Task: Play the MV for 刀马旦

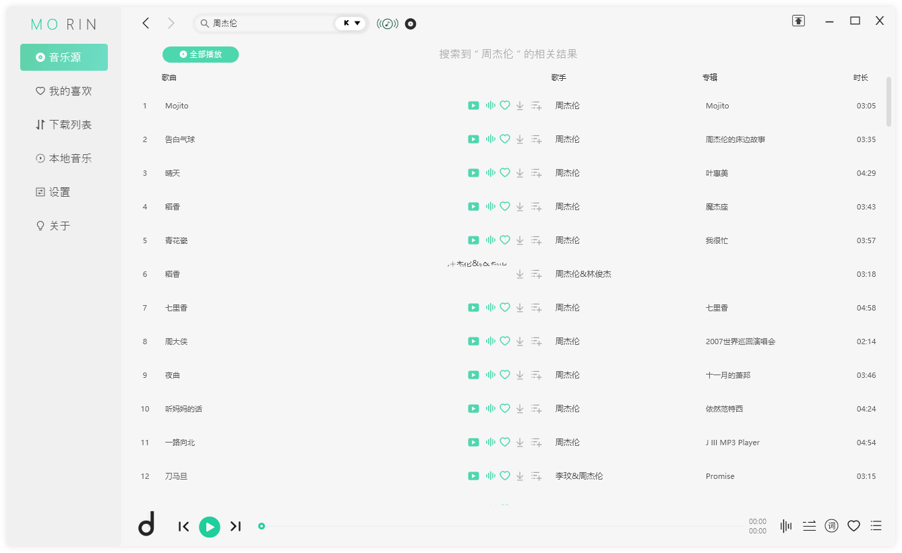Action: click(x=473, y=476)
